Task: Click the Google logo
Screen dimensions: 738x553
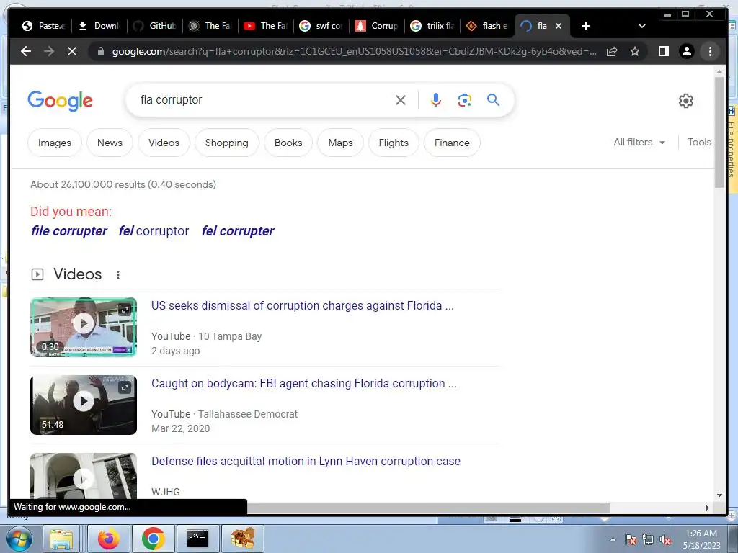Action: 61,101
